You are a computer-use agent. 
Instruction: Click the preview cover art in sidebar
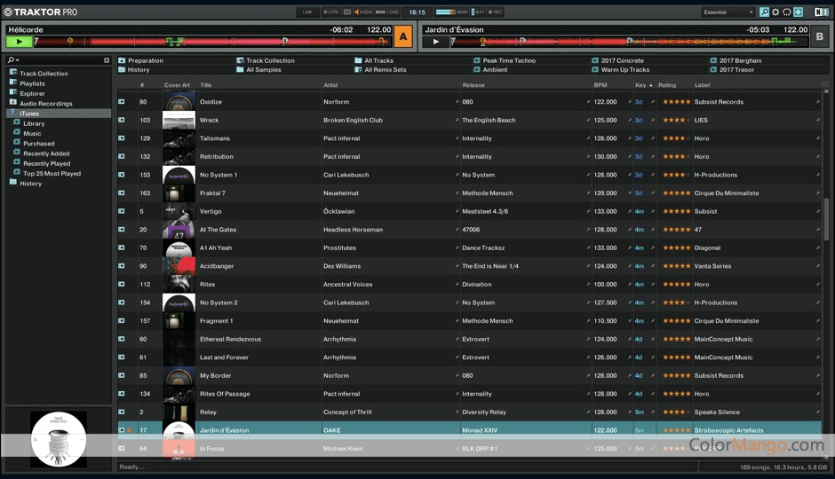click(59, 439)
